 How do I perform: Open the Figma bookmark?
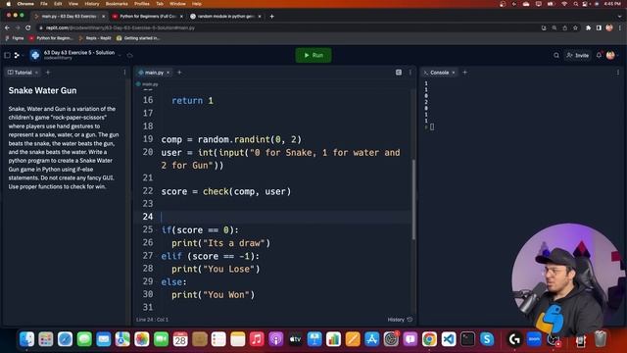(15, 38)
